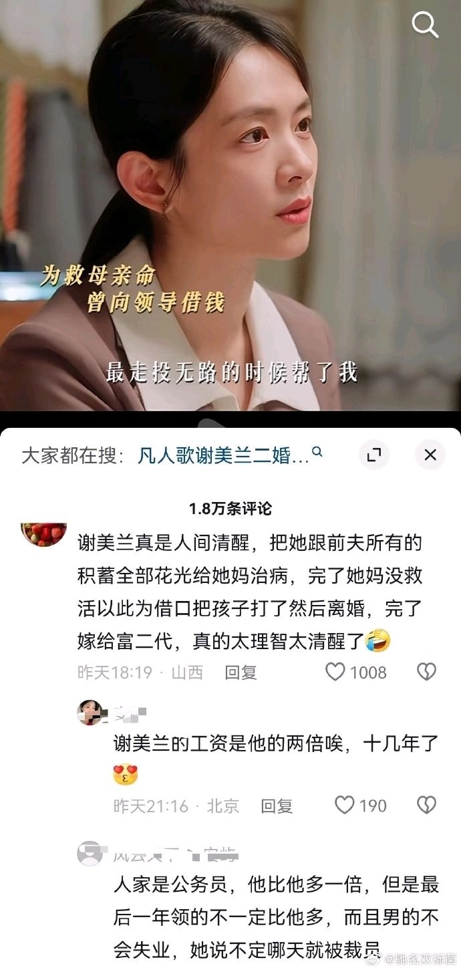Tap the trending search 凡人歌谢美兰二婚
This screenshot has height=970, width=461.
[224, 456]
